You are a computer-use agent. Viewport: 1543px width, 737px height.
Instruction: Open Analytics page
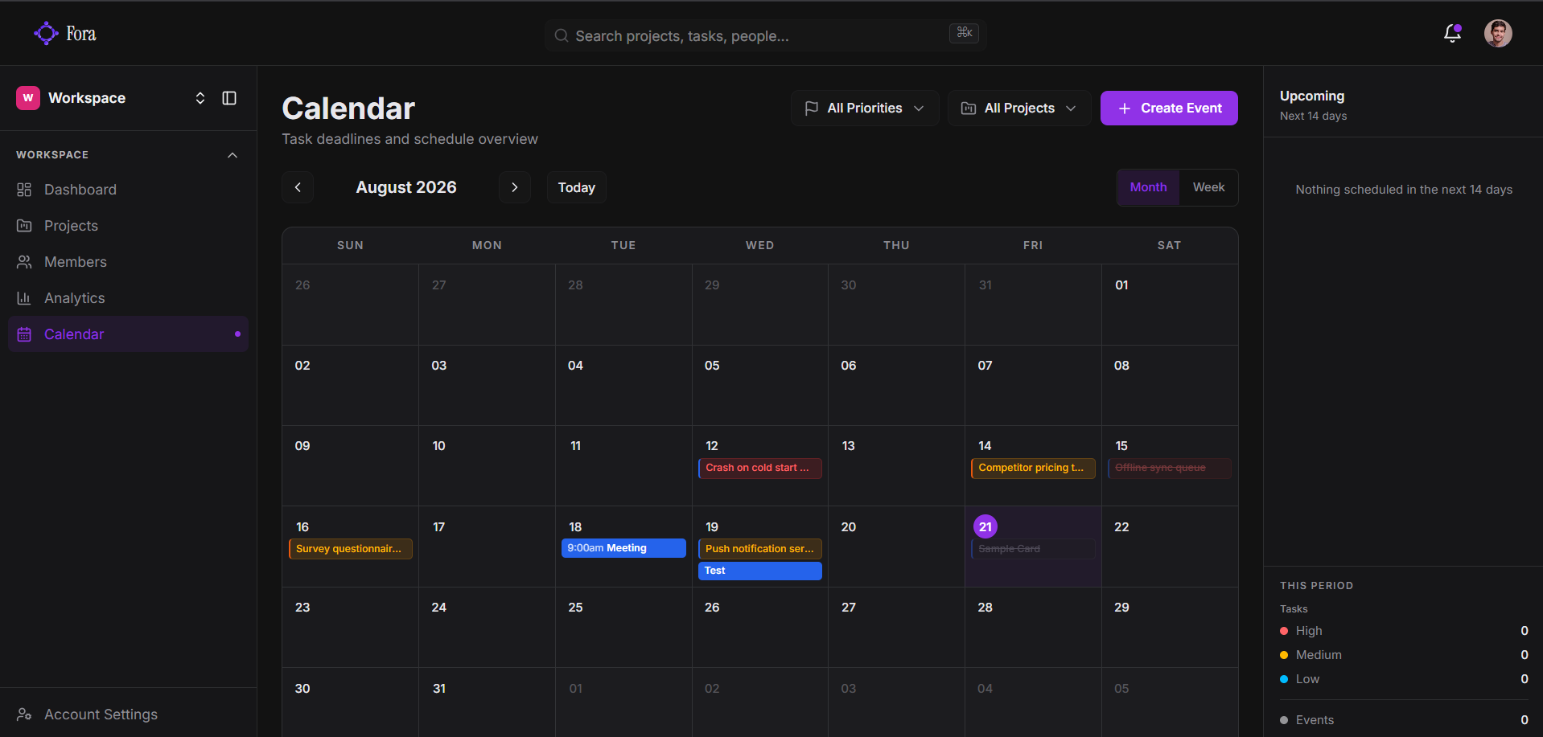coord(128,298)
